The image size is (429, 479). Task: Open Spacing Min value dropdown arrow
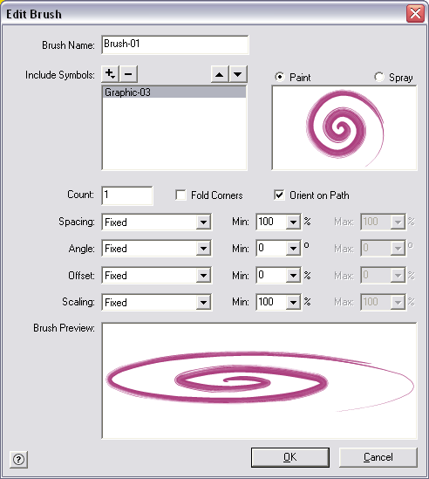coord(294,222)
